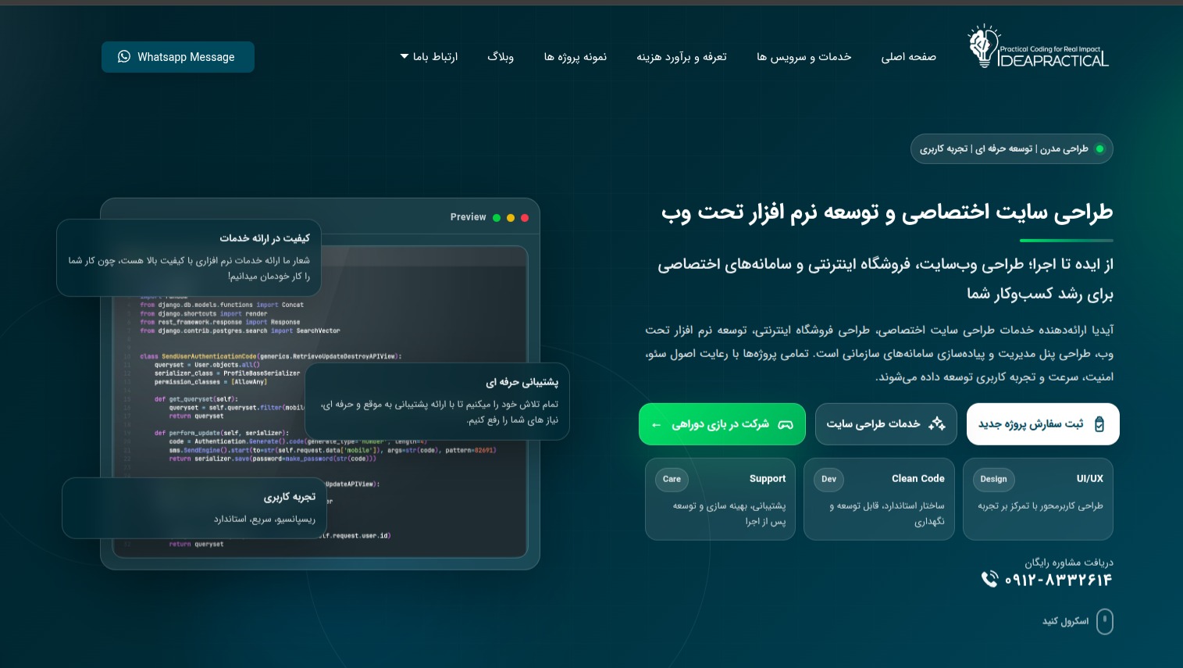Click the تجربه کاربری floating card
1183x668 pixels.
[194, 508]
